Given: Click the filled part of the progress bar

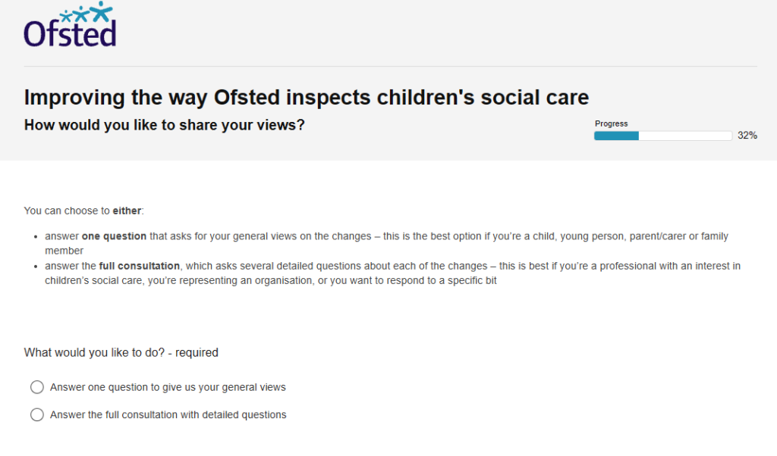Looking at the screenshot, I should click(x=616, y=136).
